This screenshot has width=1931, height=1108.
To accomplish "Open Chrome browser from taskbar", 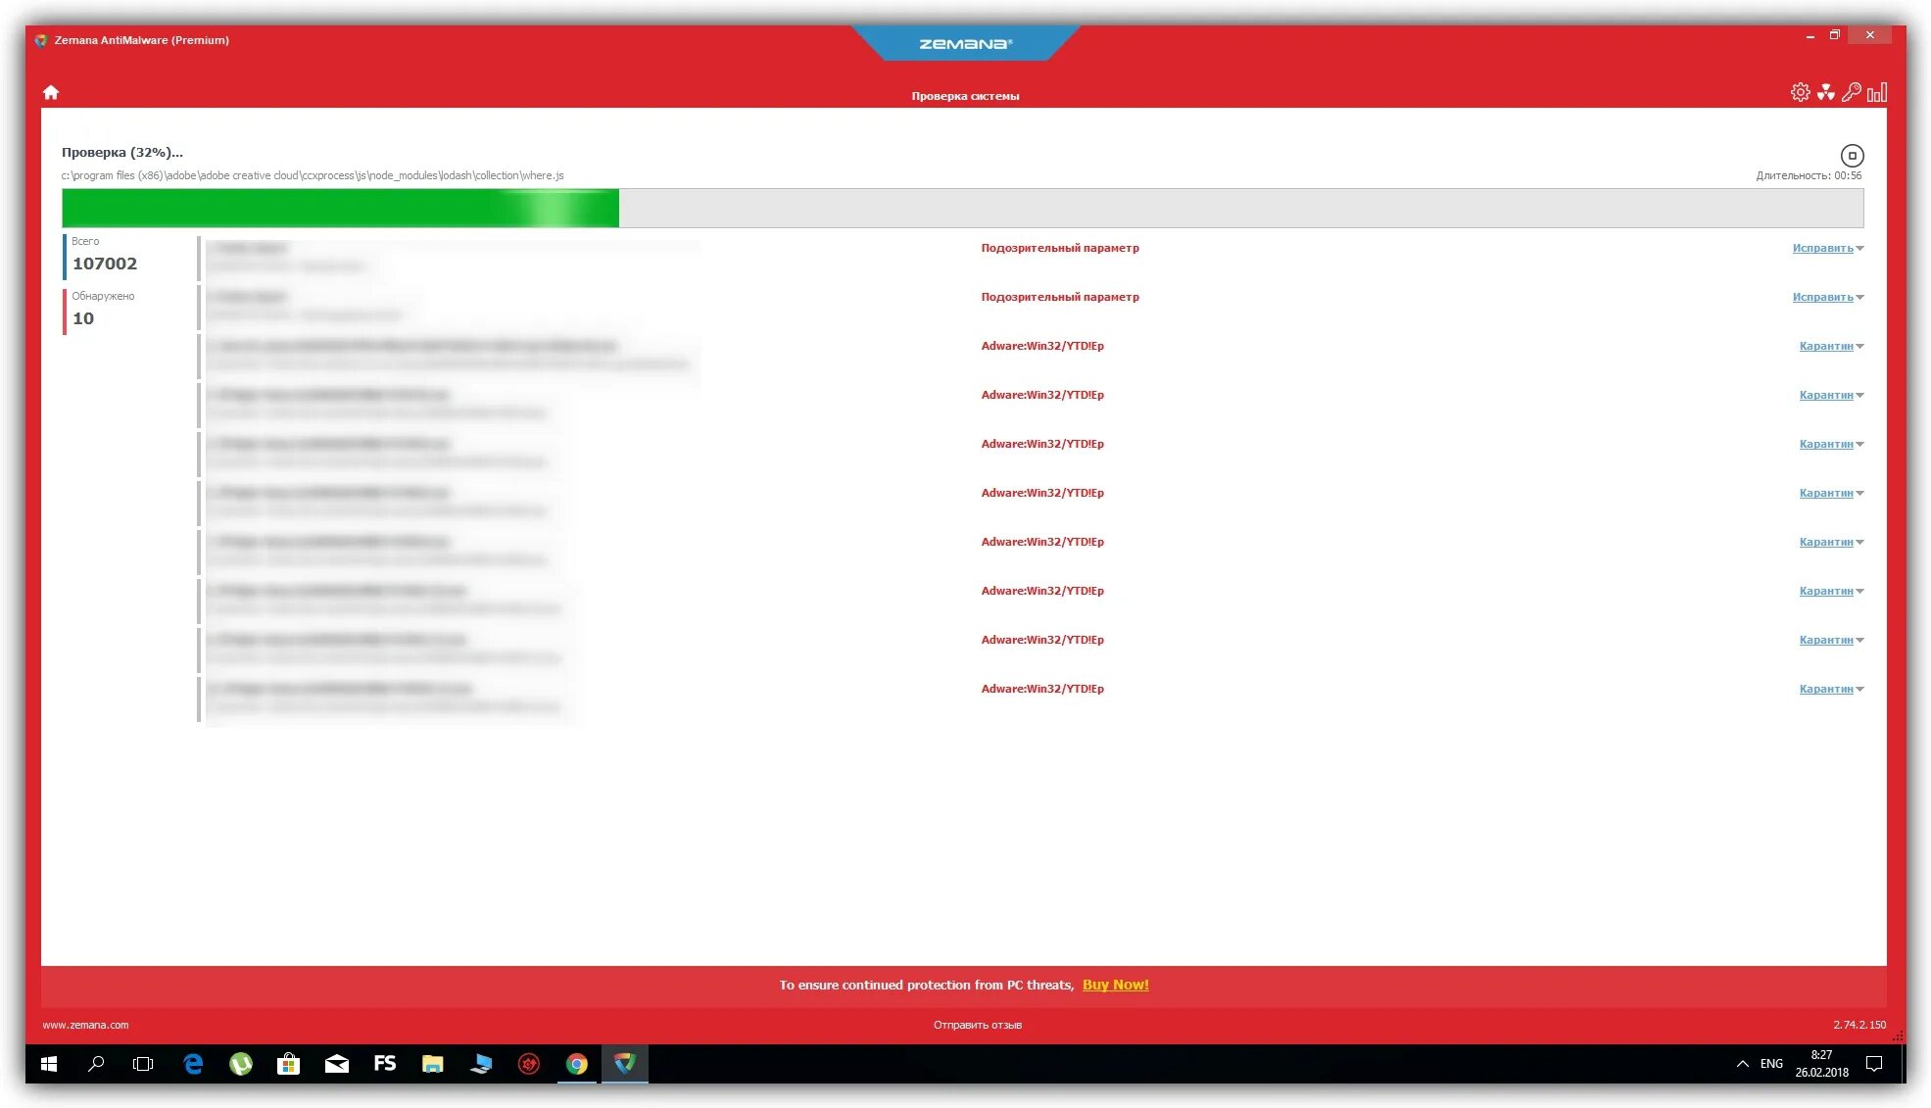I will pyautogui.click(x=578, y=1063).
